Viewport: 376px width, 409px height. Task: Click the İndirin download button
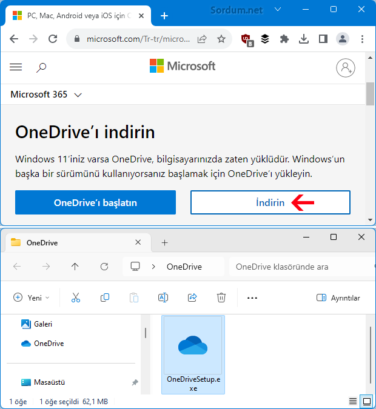[x=270, y=202]
